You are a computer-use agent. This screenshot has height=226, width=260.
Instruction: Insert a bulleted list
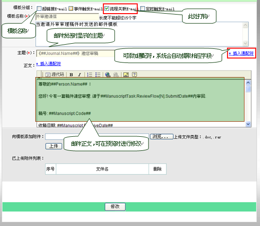(x=98, y=75)
